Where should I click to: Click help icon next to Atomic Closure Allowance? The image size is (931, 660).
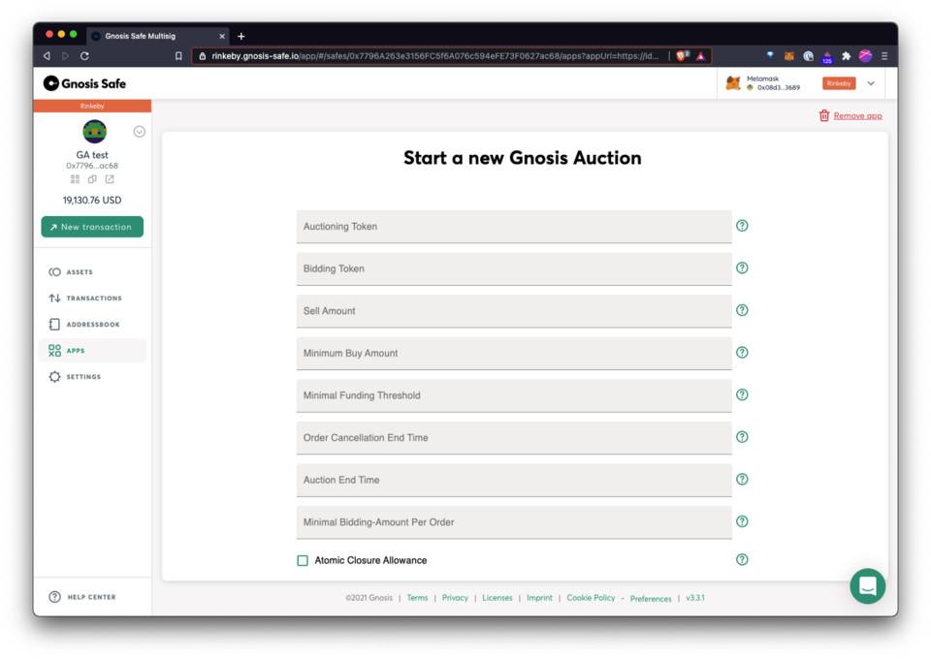742,559
